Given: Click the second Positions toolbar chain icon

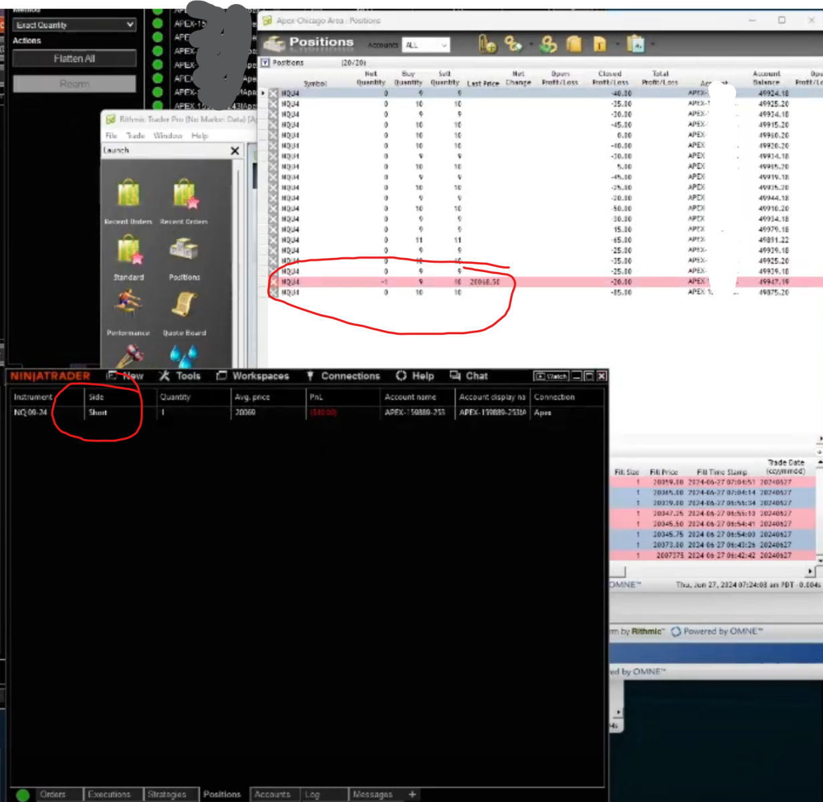Looking at the screenshot, I should coord(513,45).
